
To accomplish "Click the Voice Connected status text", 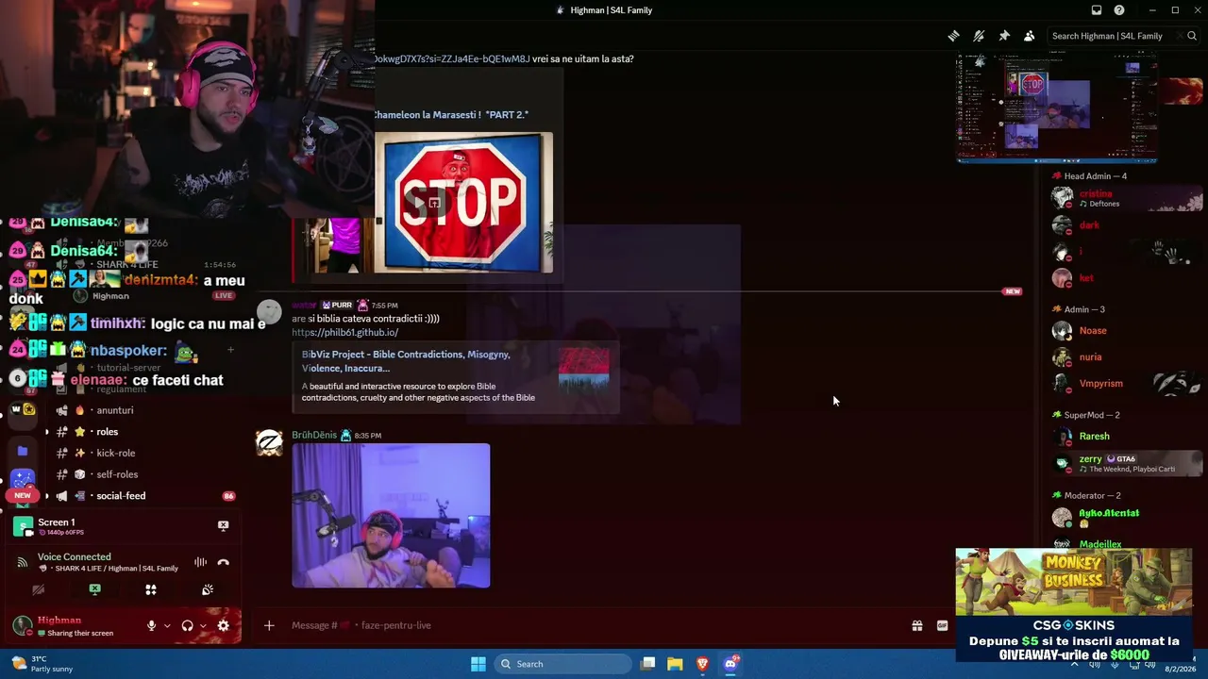I will pyautogui.click(x=74, y=556).
